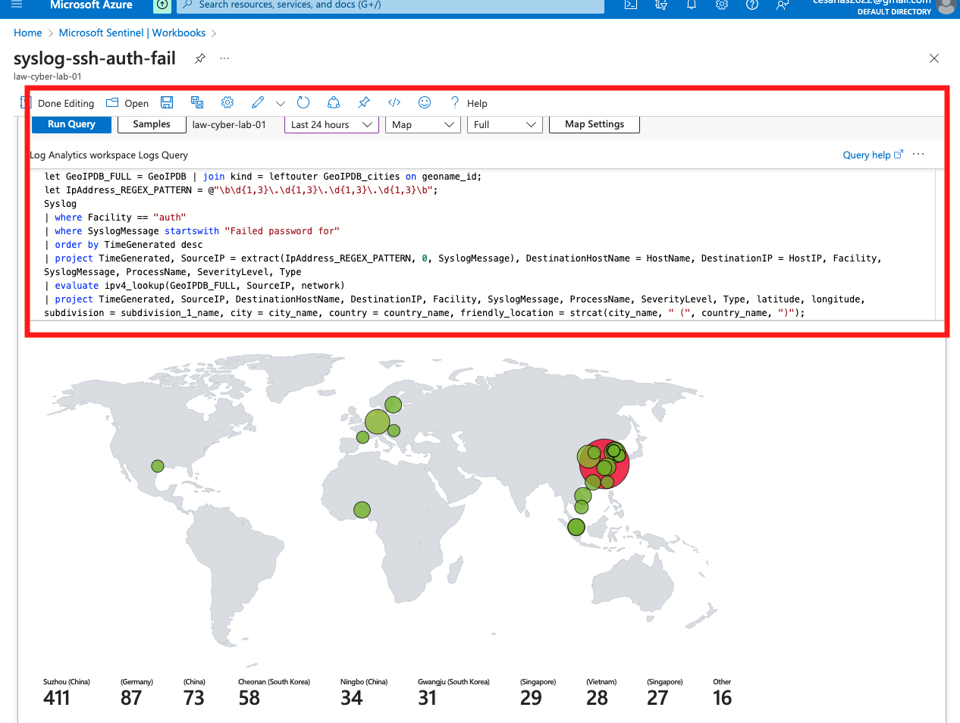
Task: Save the workbook with the floppy disk icon
Action: (x=167, y=102)
